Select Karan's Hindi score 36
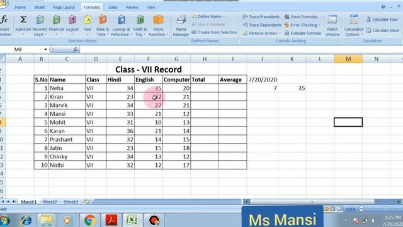This screenshot has height=227, width=403. (x=120, y=131)
